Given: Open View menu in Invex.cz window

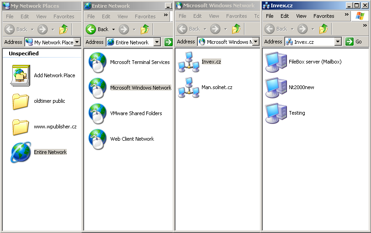Looking at the screenshot, I should coord(301,16).
